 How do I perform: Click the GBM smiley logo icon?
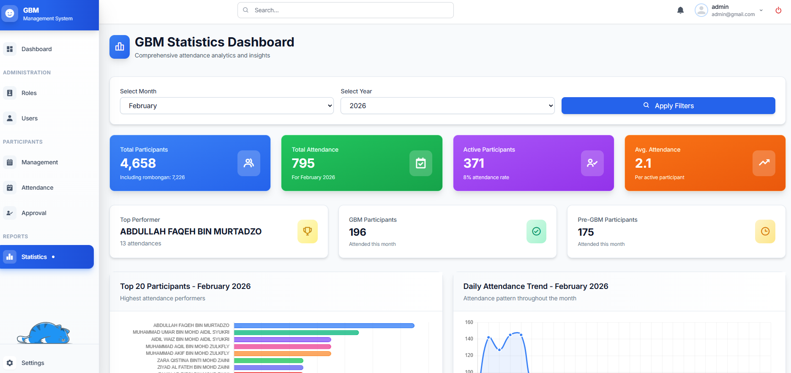coord(10,14)
